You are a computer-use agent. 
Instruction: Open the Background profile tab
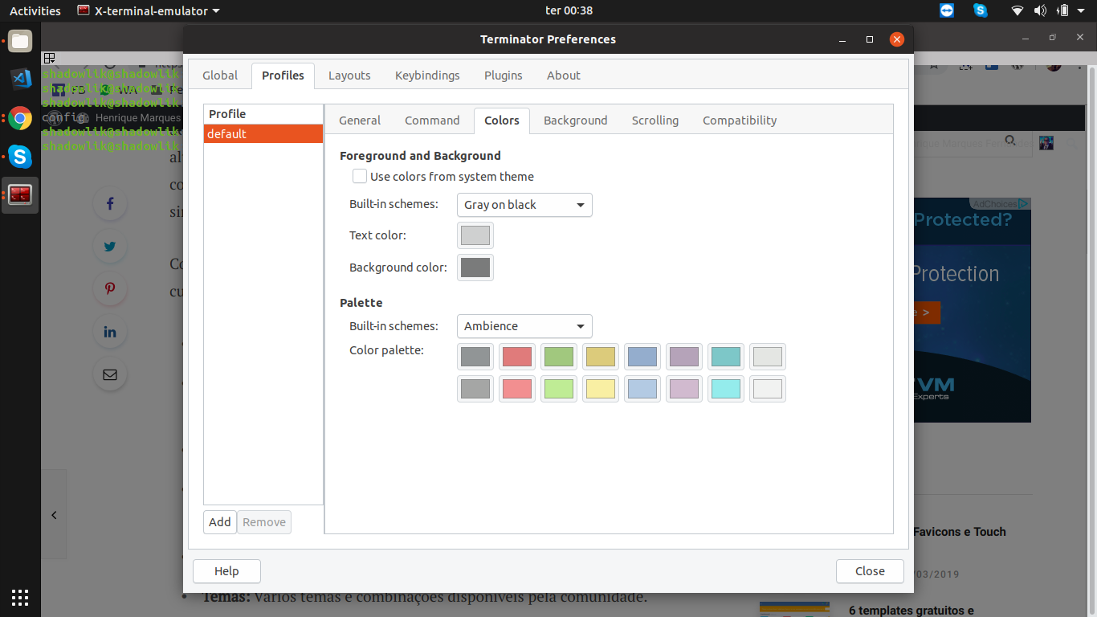pyautogui.click(x=576, y=121)
